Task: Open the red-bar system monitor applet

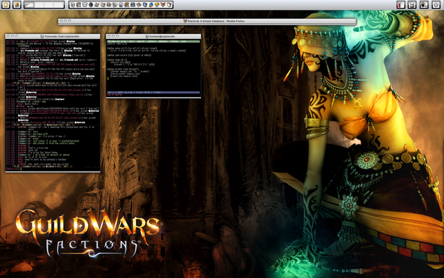Action: 401,5
